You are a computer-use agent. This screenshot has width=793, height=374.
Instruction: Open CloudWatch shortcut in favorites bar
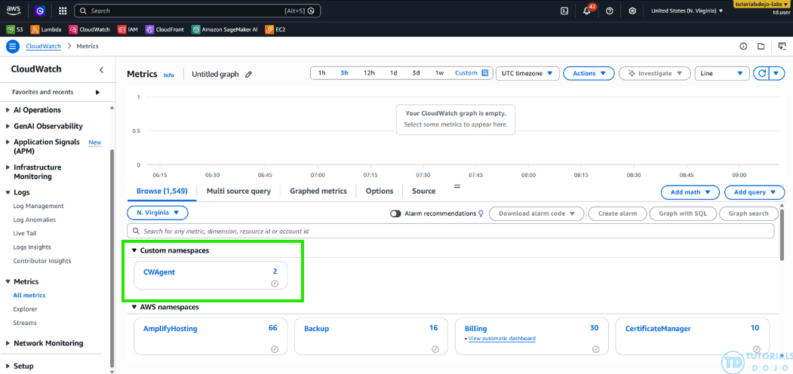(90, 30)
